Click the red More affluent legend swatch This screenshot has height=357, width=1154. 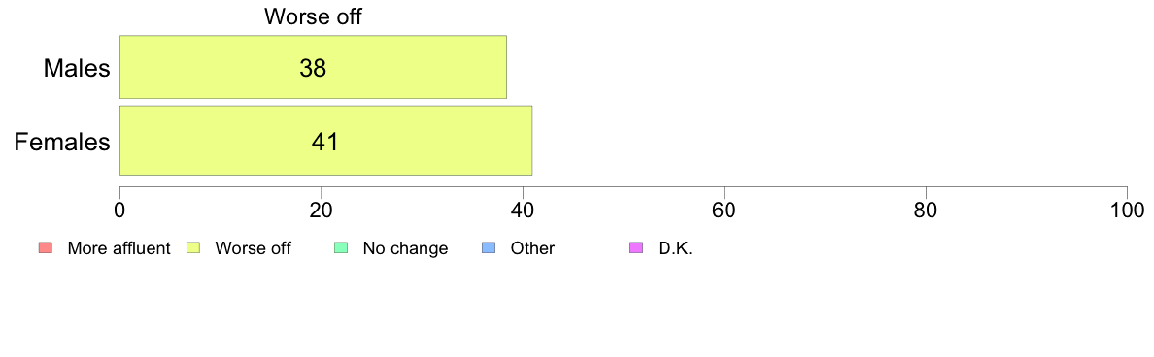(46, 248)
